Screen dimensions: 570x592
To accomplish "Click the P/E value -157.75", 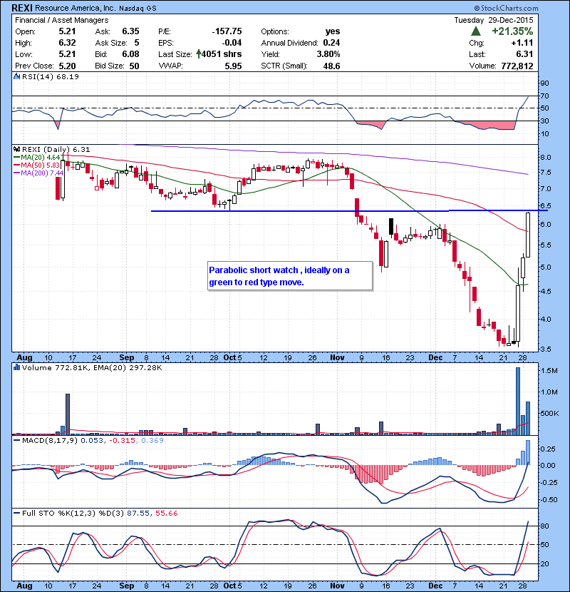I will click(x=227, y=31).
